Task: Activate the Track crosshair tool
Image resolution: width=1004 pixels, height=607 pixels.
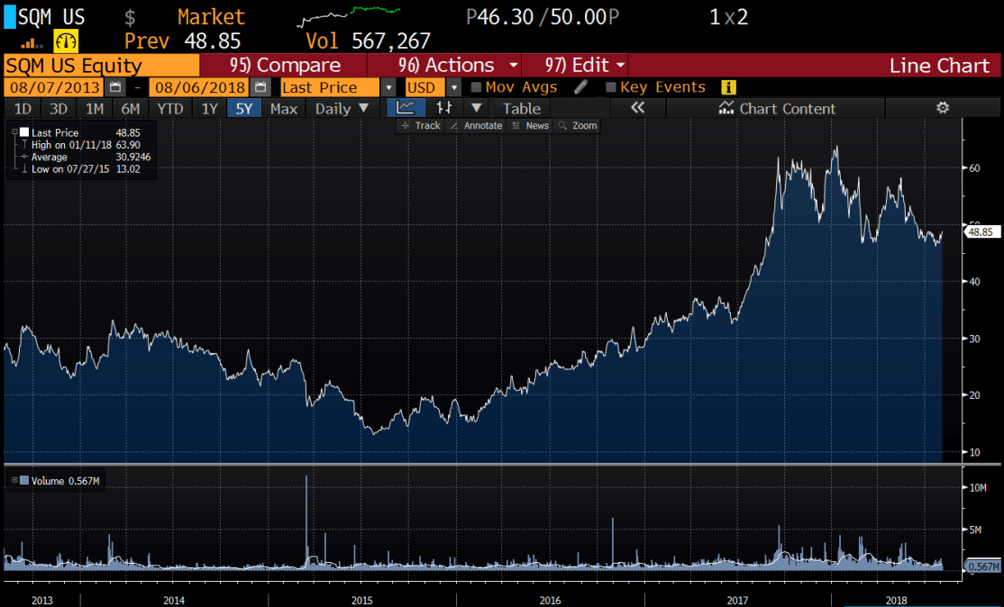Action: click(421, 126)
